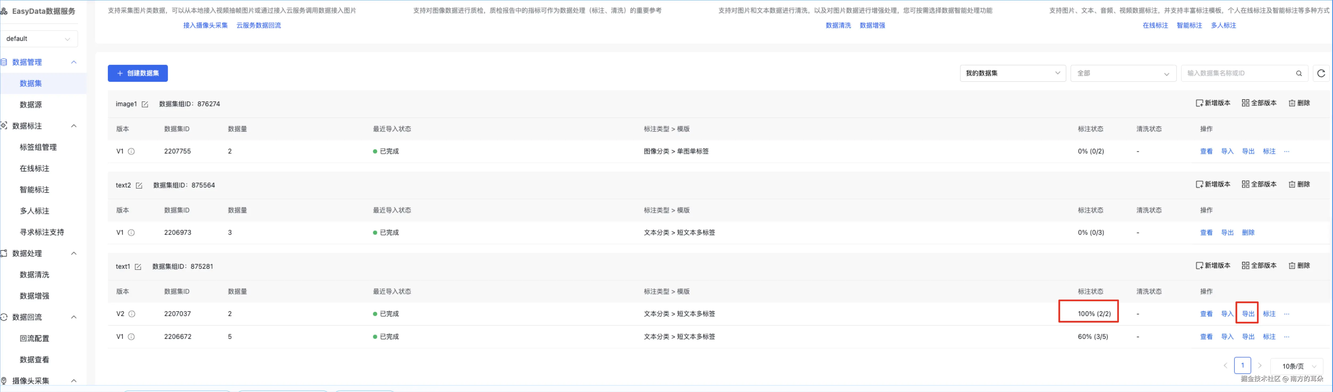Click the add new version icon for text1
The width and height of the screenshot is (1333, 392).
pos(1199,265)
